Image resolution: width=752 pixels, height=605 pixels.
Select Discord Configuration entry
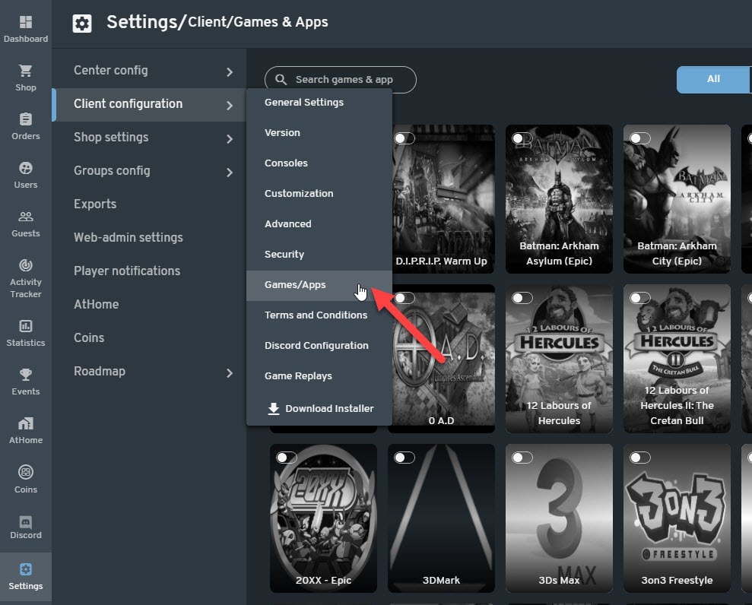(x=319, y=346)
